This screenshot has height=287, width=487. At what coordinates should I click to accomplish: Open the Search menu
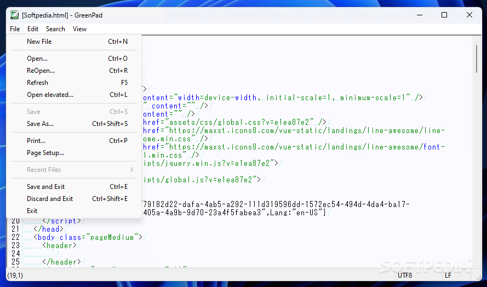[55, 29]
